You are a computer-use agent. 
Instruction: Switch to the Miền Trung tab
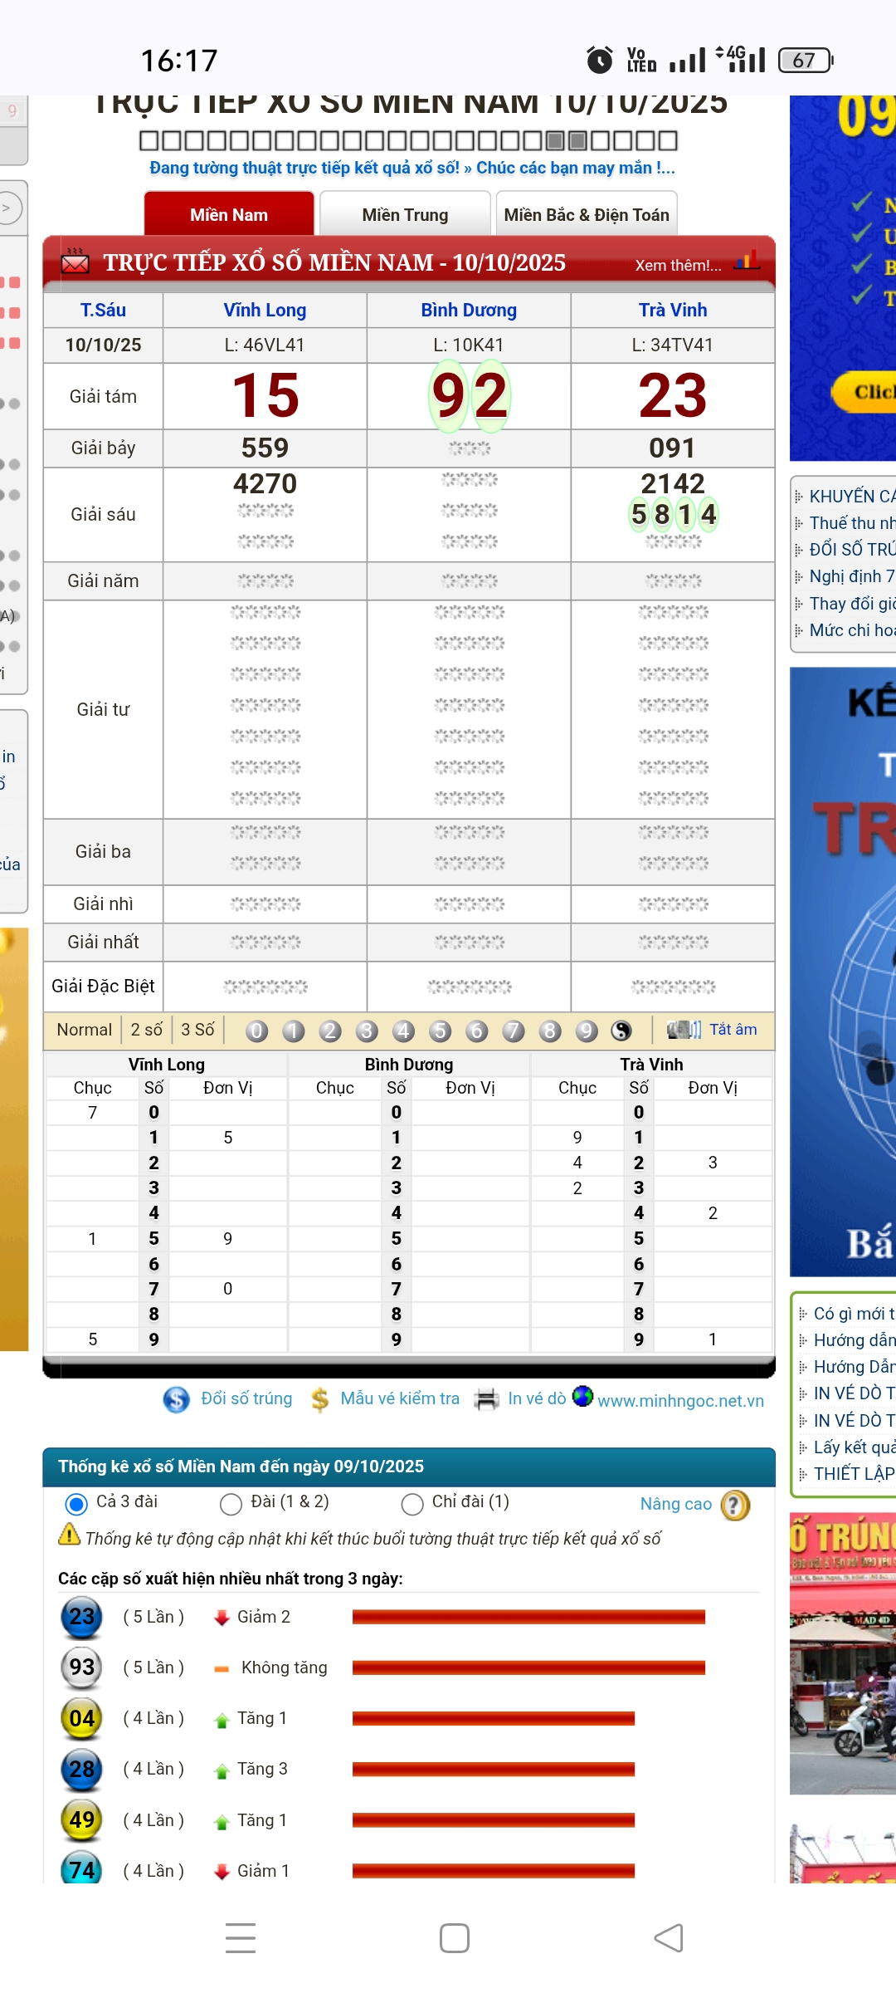(x=405, y=215)
